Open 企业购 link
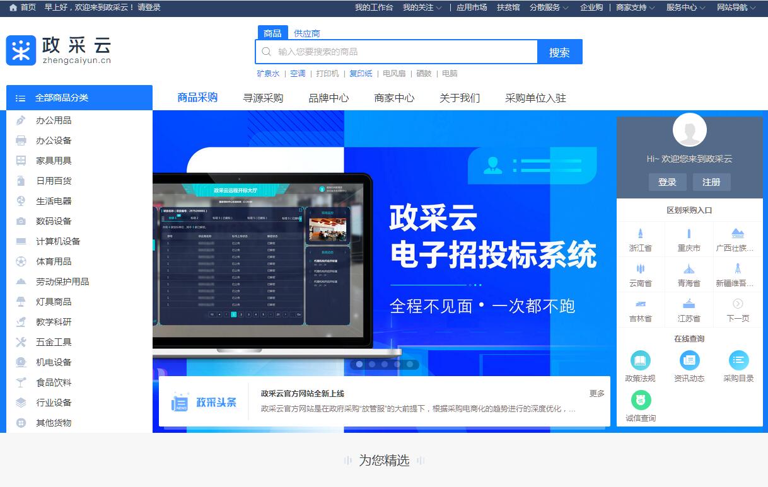768x487 pixels. click(x=591, y=8)
